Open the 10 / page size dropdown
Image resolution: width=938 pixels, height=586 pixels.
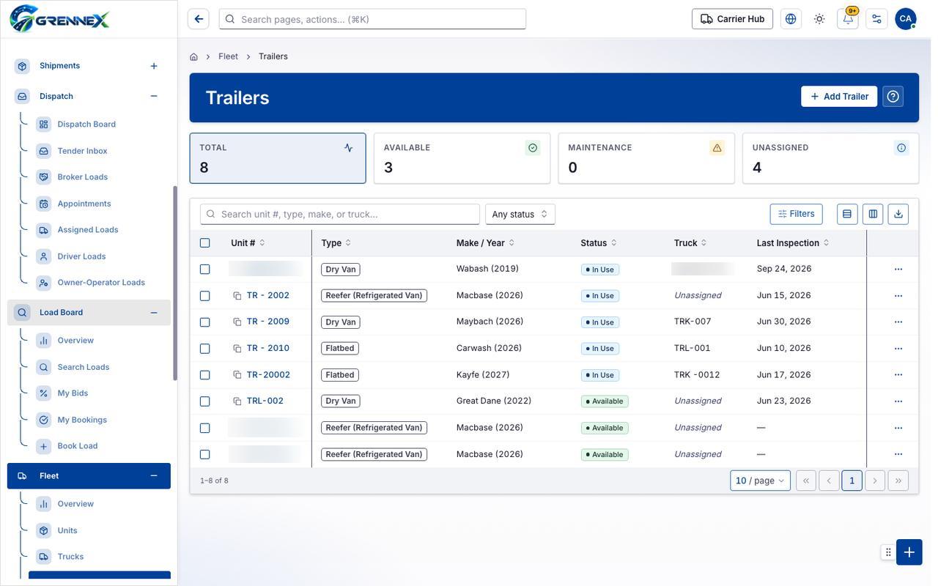761,481
